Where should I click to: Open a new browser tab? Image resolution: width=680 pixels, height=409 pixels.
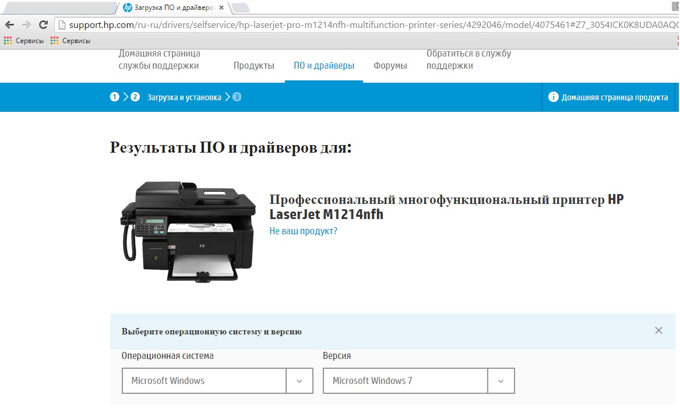click(240, 8)
